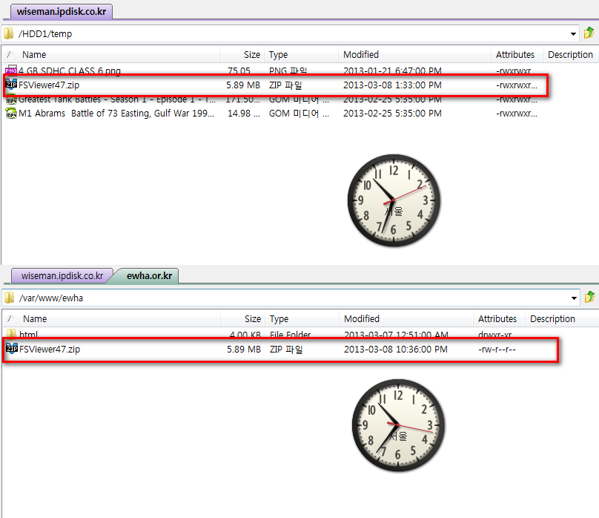The width and height of the screenshot is (599, 518).
Task: Open the /HDD1/temp path dropdown arrow
Action: (573, 34)
